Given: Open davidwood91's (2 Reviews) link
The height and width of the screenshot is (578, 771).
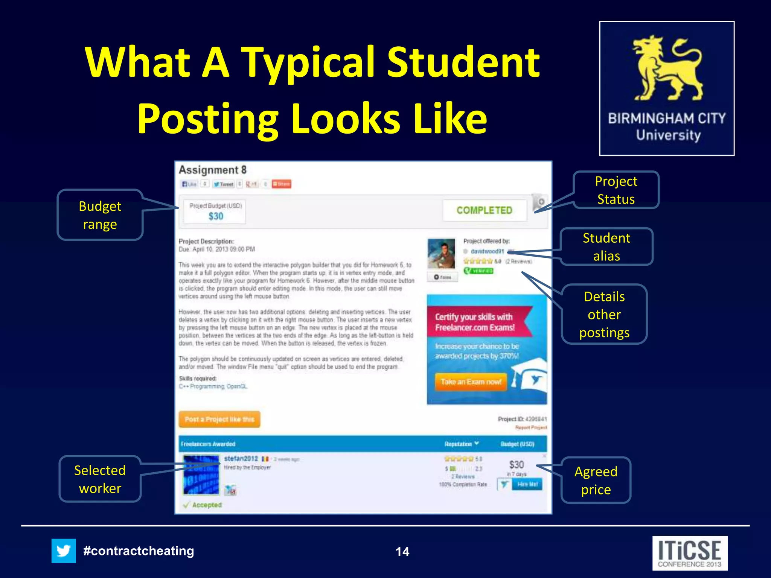Looking at the screenshot, I should point(519,261).
